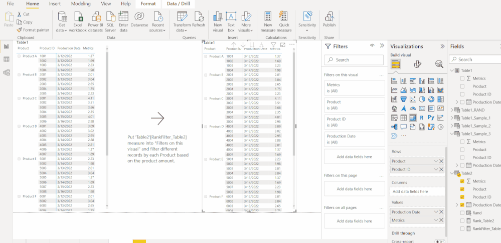The image size is (501, 243).
Task: Collapse the Filters pane with double chevron
Action: (x=382, y=46)
